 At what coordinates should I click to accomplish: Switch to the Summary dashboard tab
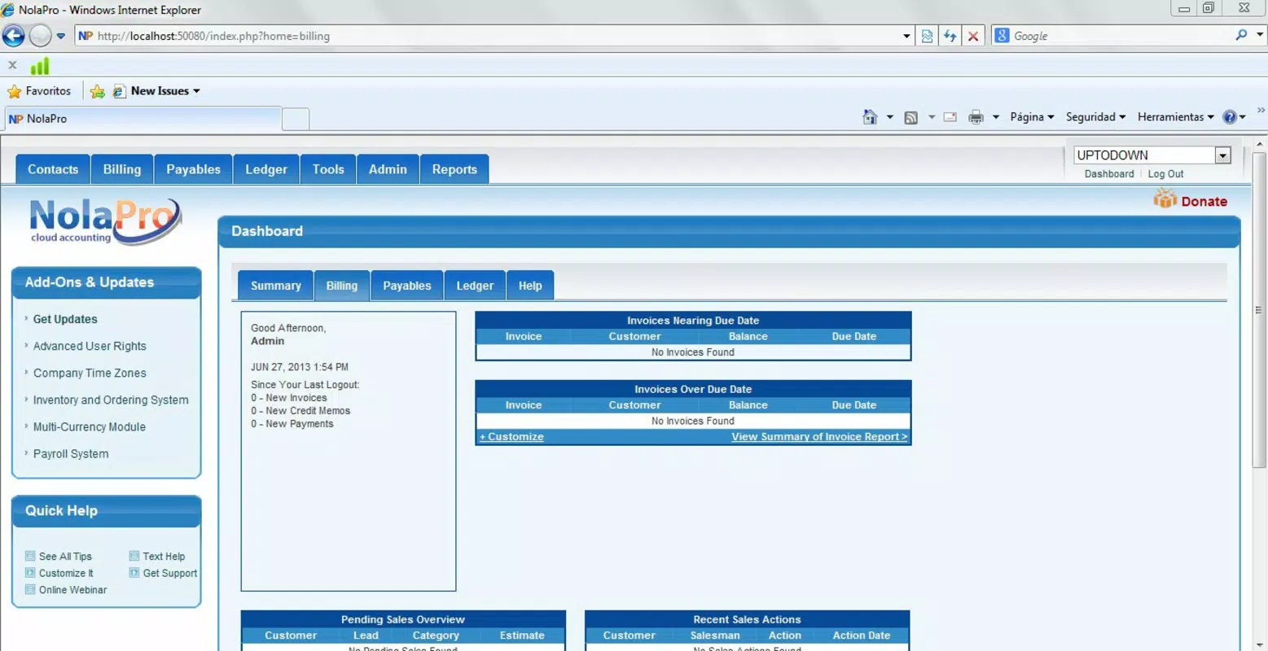276,286
